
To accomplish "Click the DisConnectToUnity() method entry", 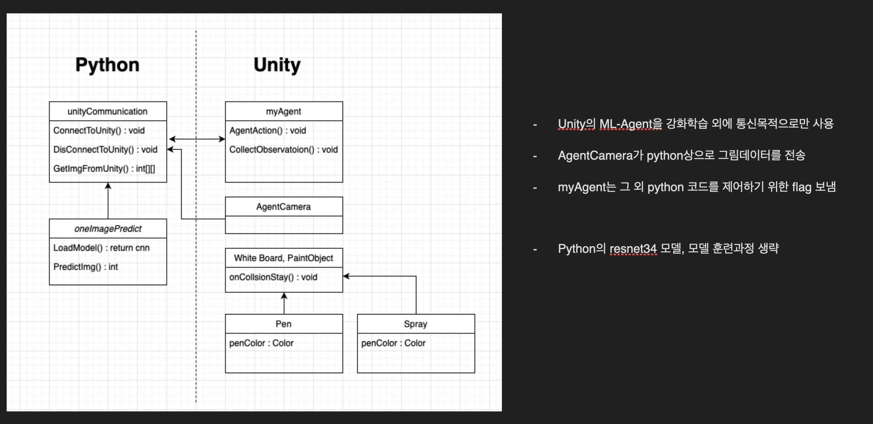I will point(105,150).
